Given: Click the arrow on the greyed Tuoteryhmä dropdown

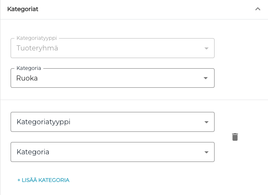Looking at the screenshot, I should click(x=206, y=48).
